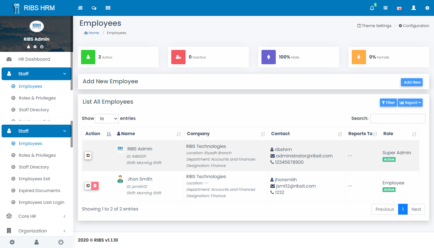The image size is (434, 248).
Task: Open Roles & Privileges menu item
Action: click(37, 155)
